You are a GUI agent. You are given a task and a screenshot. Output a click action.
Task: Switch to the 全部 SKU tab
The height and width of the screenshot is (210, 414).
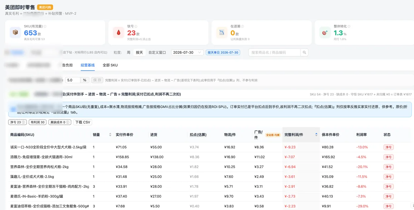(110, 65)
